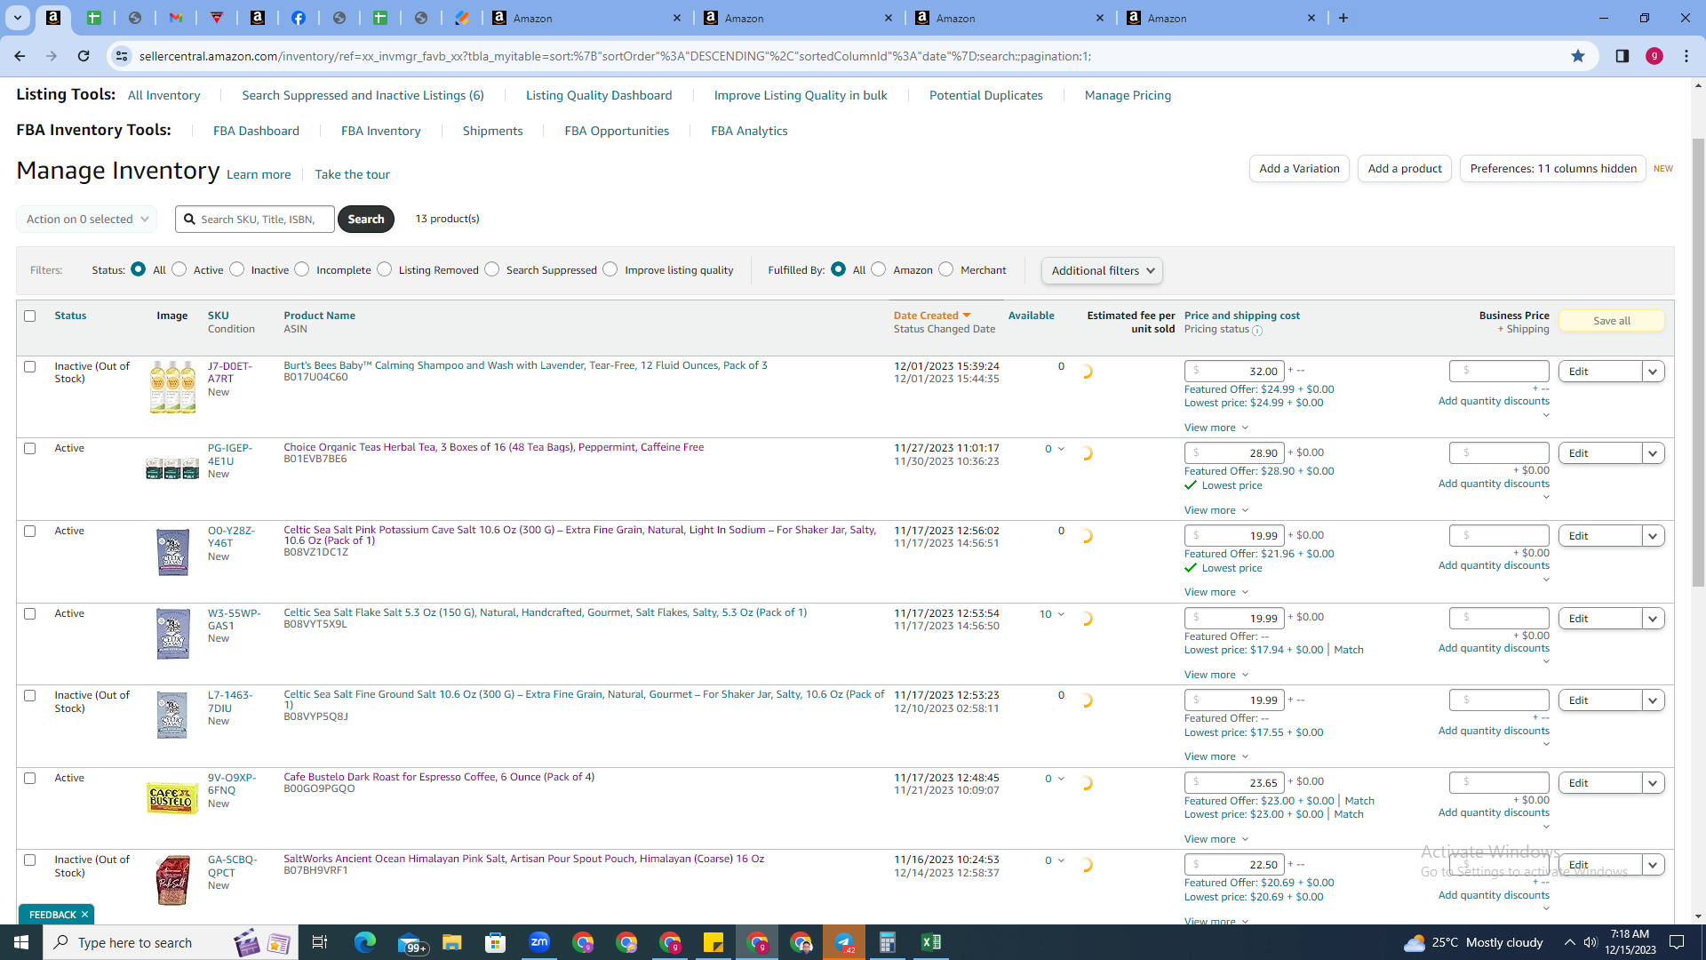
Task: Reload the page with the refresh icon
Action: click(x=84, y=56)
